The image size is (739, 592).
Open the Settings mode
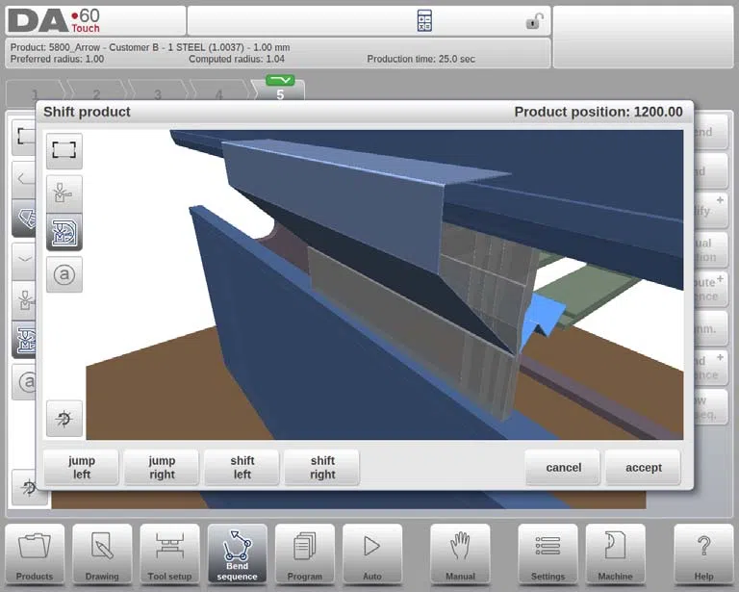pos(548,554)
